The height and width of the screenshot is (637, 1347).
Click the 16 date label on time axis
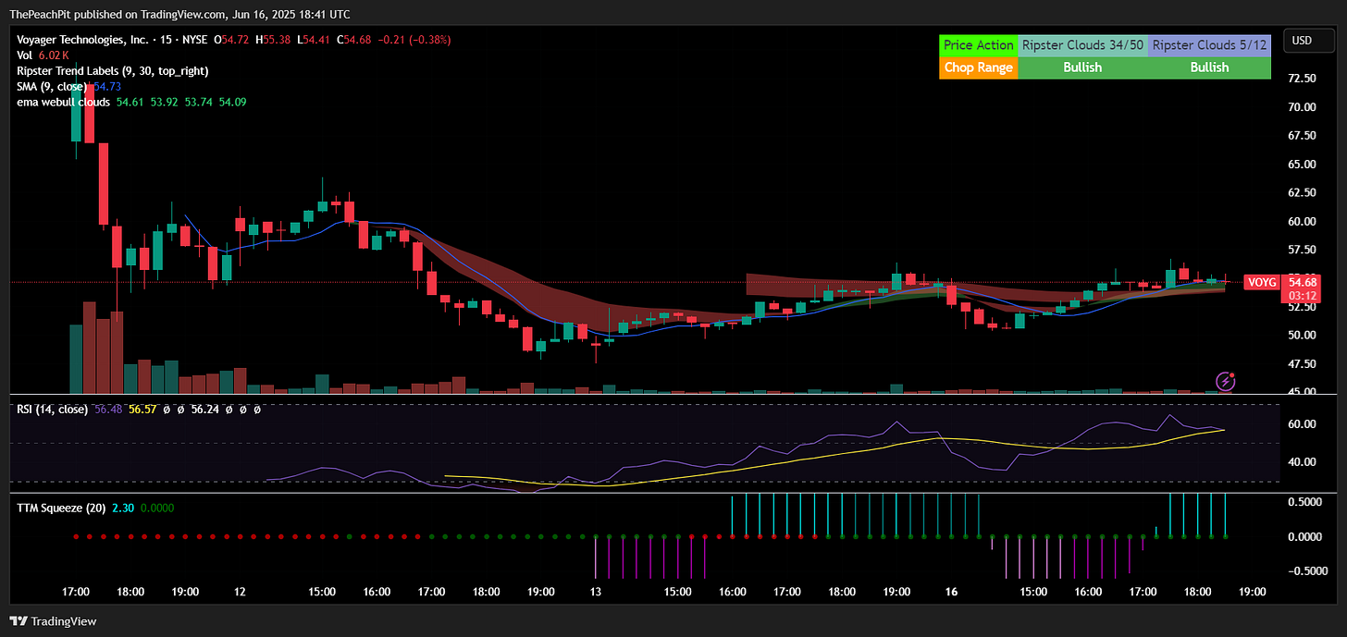tap(951, 592)
